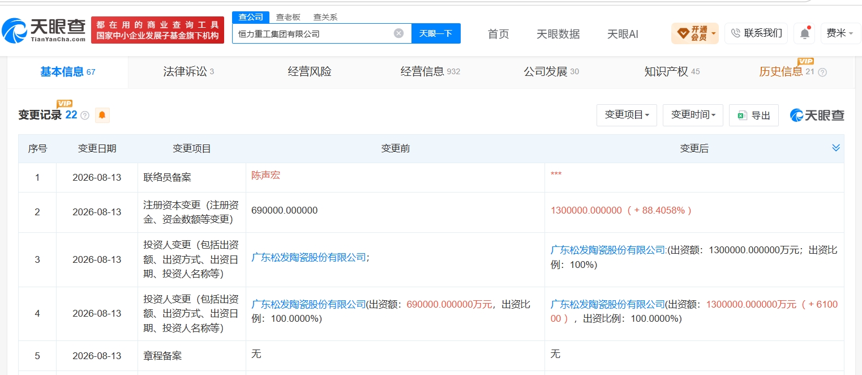The height and width of the screenshot is (375, 862).
Task: Open 天眼数据 in top navigation
Action: [558, 34]
